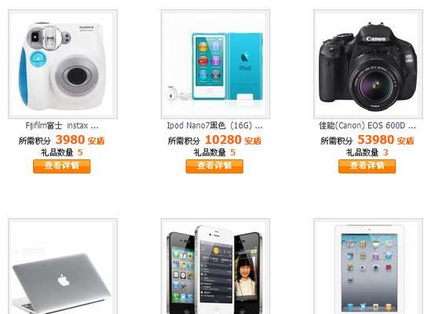Click the Fujifilm富士 instax product title
431x314 pixels.
click(x=62, y=126)
